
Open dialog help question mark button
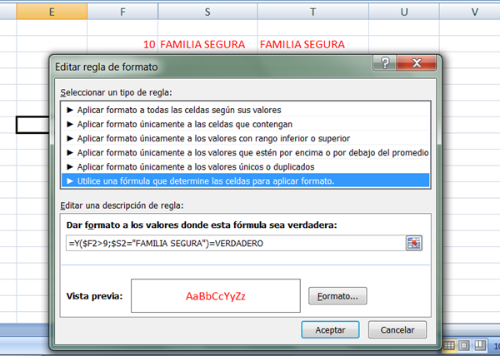coord(385,62)
